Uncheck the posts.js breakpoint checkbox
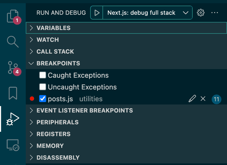Screen dimensions: 227x165 [43, 99]
